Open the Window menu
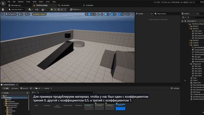The image size is (204, 115). [21, 2]
